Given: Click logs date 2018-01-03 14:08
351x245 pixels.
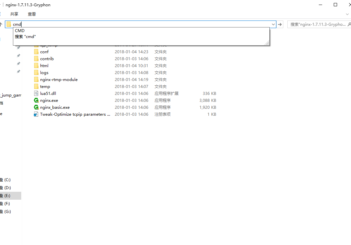Looking at the screenshot, I should point(132,72).
